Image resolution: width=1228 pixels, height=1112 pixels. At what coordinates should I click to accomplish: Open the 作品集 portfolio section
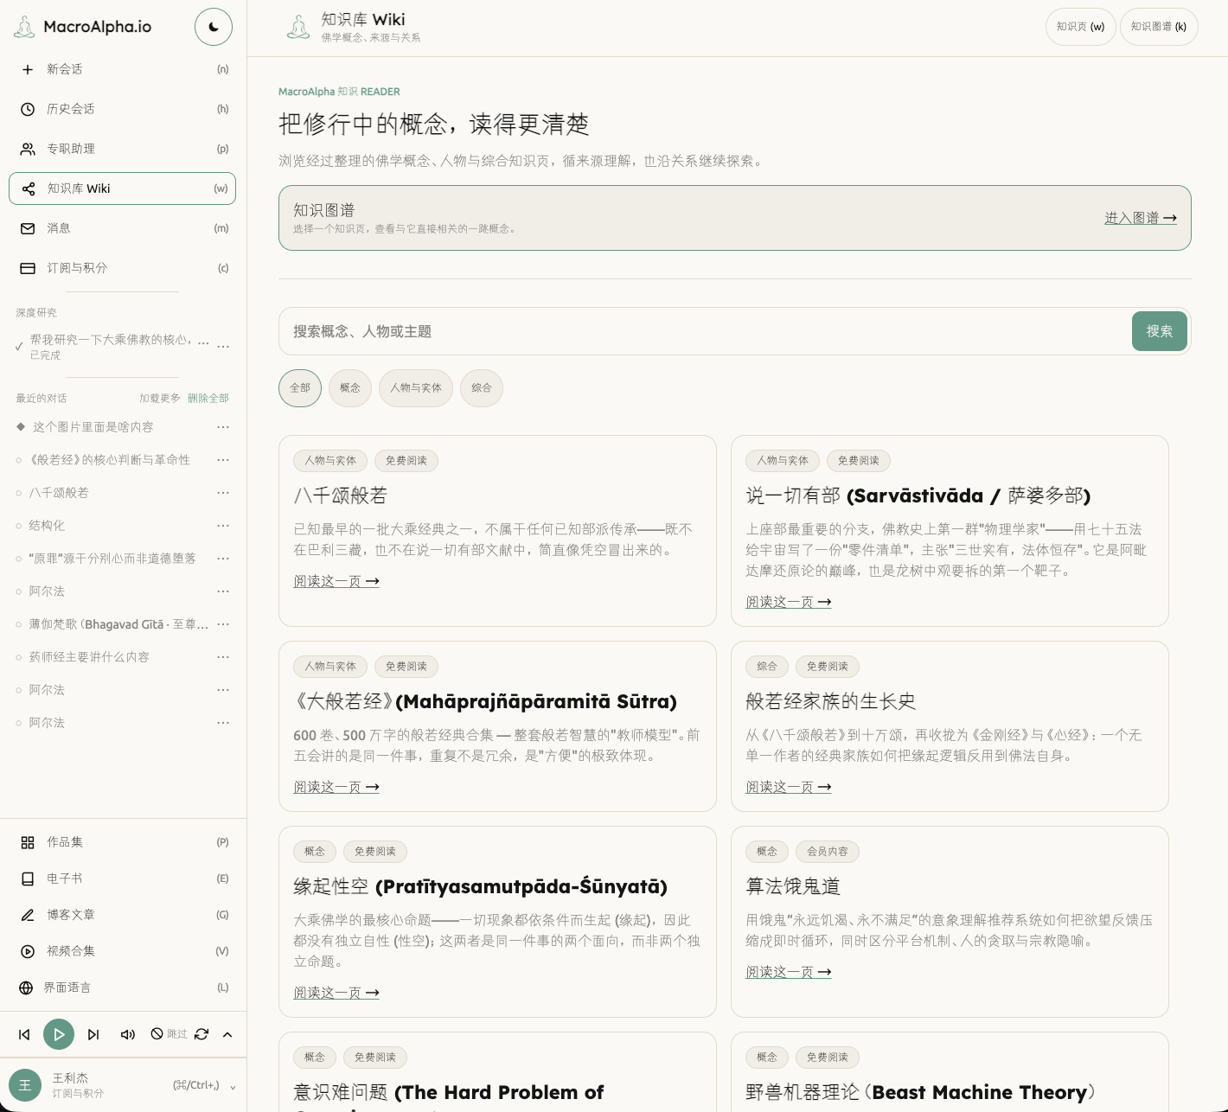click(x=123, y=842)
